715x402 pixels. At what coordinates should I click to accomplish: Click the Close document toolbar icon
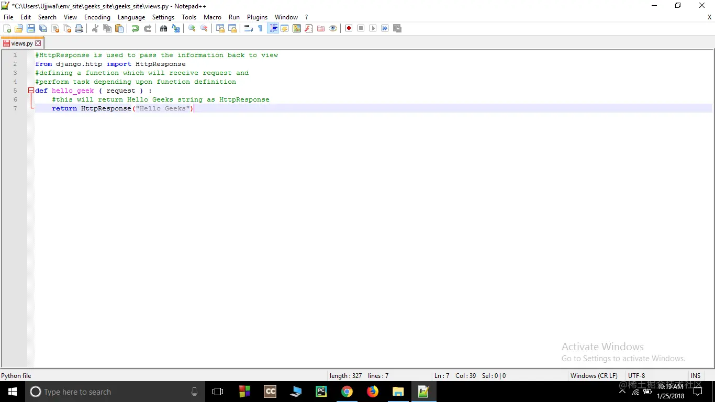point(55,28)
